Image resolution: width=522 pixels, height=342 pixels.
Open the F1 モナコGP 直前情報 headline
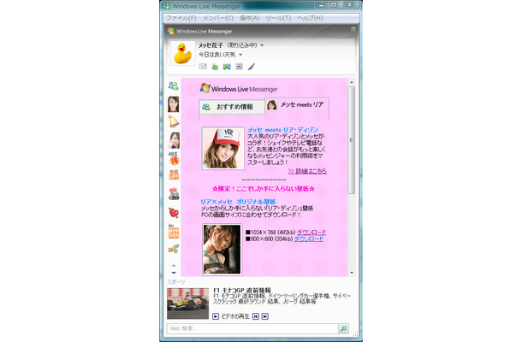[242, 290]
